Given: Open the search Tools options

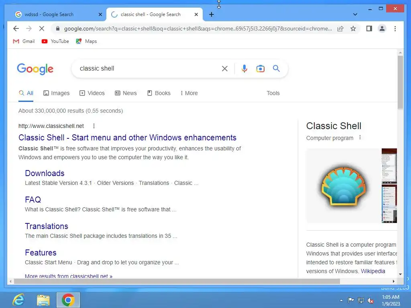Looking at the screenshot, I should click(x=273, y=93).
